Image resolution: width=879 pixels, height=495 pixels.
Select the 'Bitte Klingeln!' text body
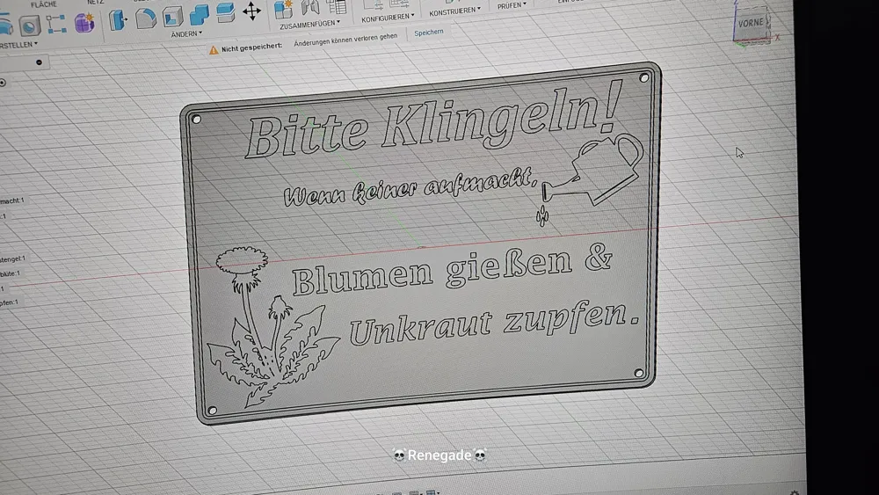click(432, 121)
